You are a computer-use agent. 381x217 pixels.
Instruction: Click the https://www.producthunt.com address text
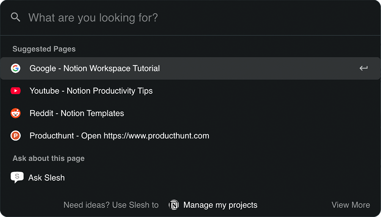tap(156, 136)
